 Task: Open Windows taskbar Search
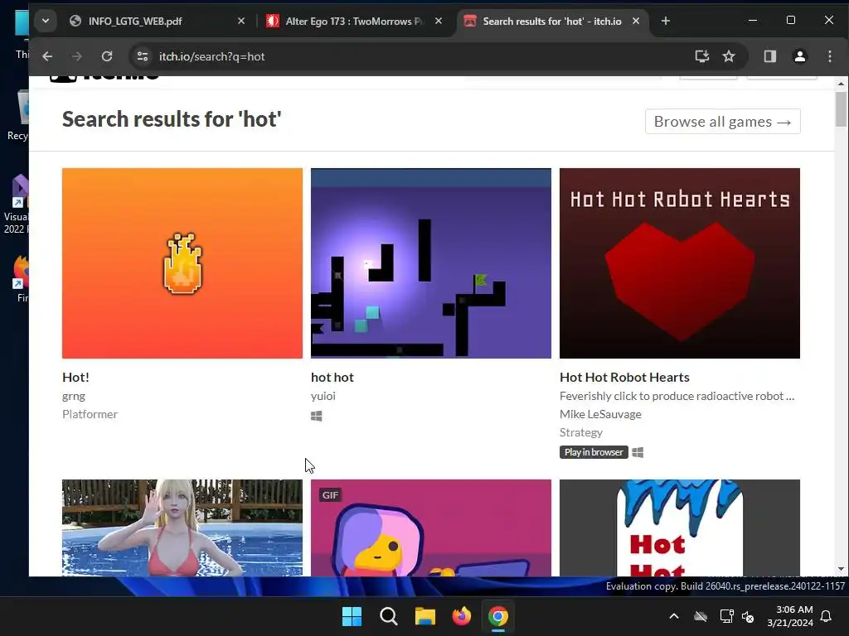point(388,616)
